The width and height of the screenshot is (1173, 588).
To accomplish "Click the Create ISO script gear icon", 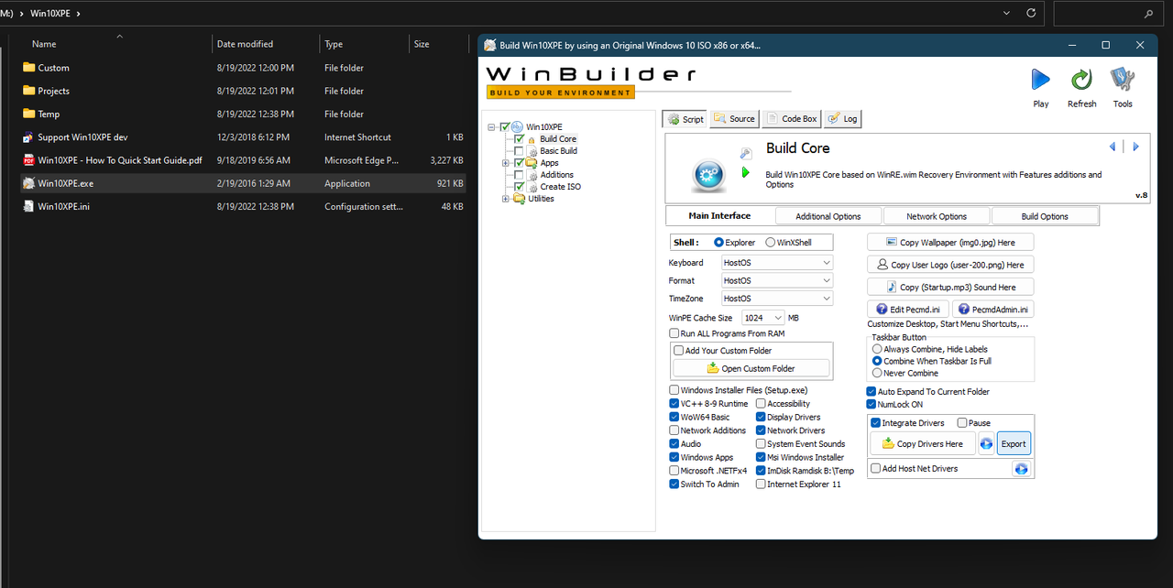I will click(x=532, y=187).
